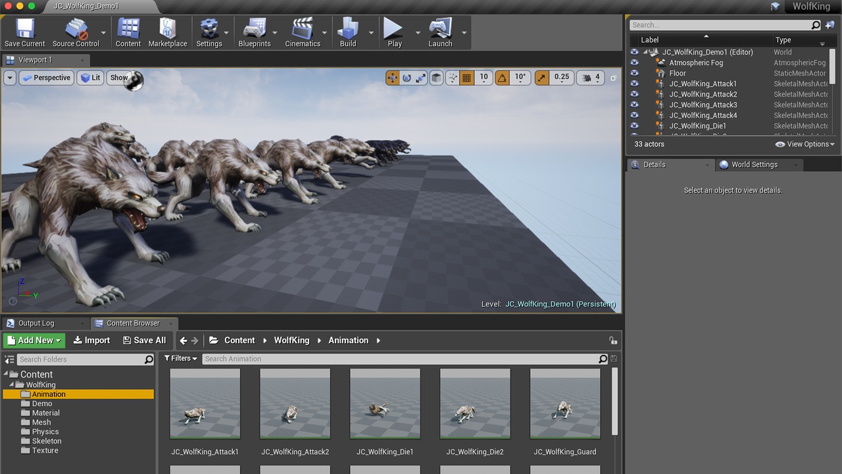Select the JC_WolfKing_Attack1 animation thumbnail
The width and height of the screenshot is (842, 474).
205,404
